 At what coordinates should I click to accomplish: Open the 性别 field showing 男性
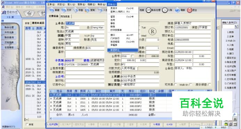pos(72,44)
